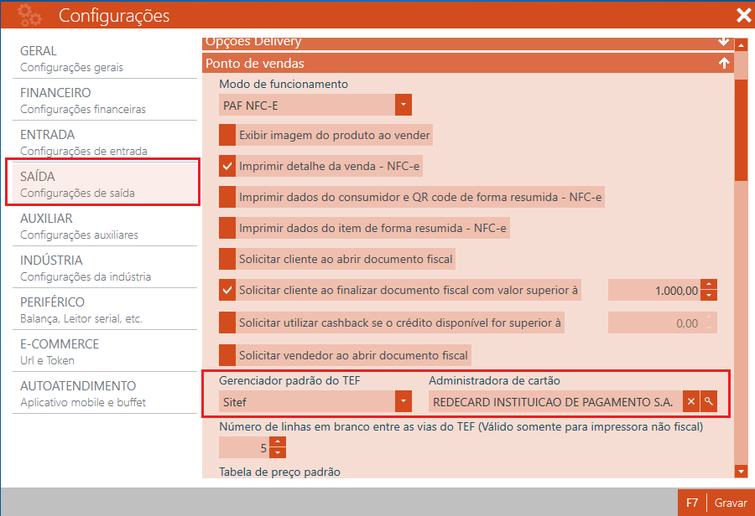Click the scrollbar down arrow
755x516 pixels.
coord(741,472)
